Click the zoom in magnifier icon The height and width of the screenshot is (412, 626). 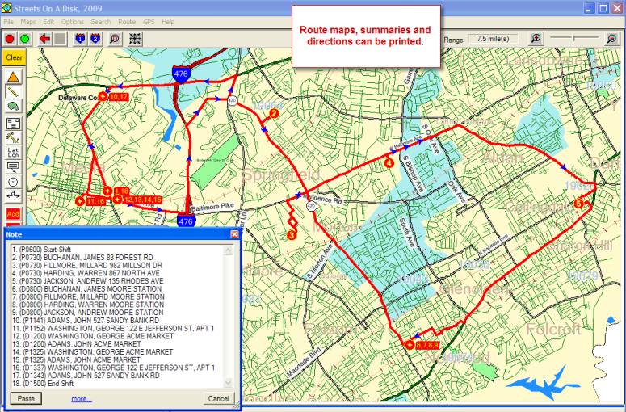tap(536, 39)
